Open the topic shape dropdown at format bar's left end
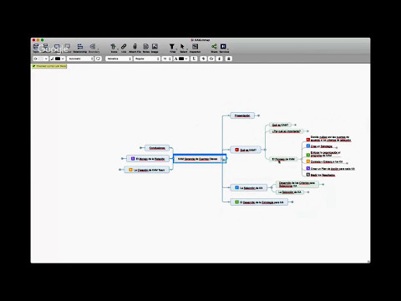The height and width of the screenshot is (301, 401). point(41,59)
